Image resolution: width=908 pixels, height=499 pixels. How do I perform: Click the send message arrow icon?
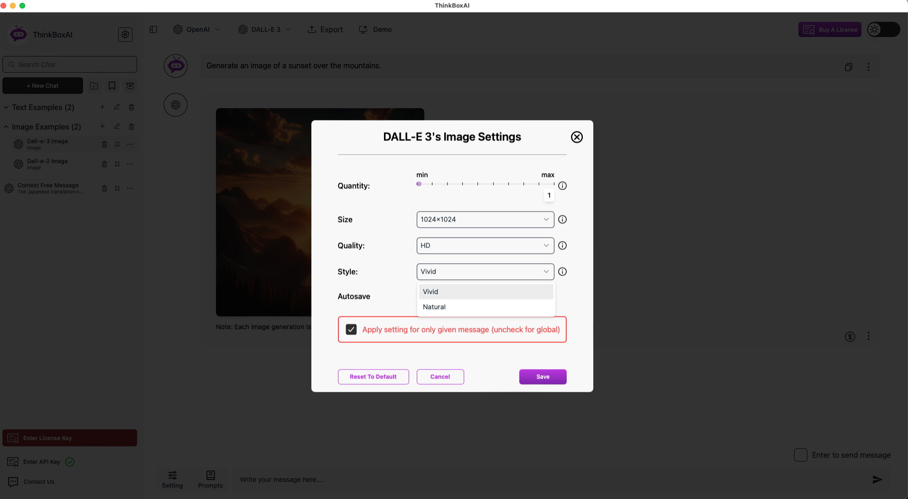(x=877, y=480)
